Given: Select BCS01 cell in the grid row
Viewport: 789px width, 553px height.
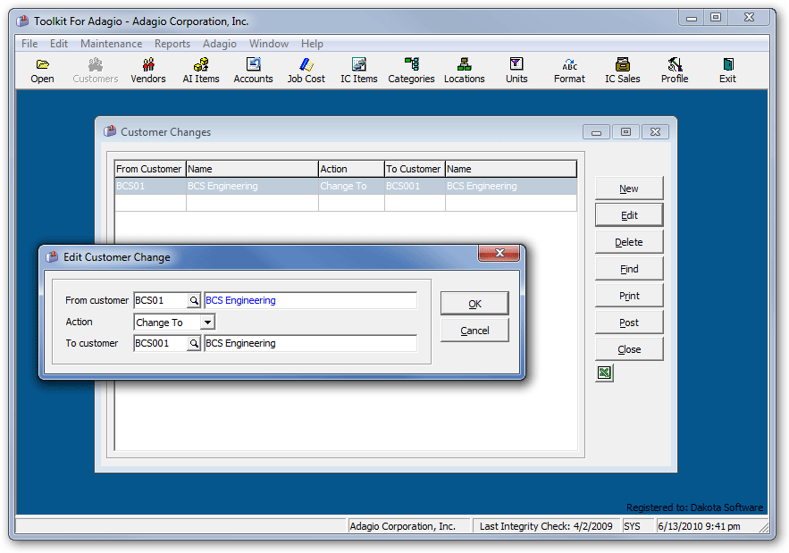Looking at the screenshot, I should 150,186.
